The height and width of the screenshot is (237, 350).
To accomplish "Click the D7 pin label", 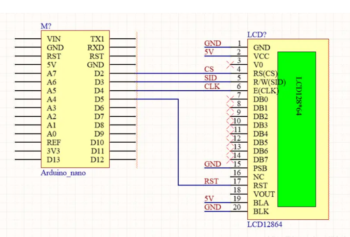I will point(99,117).
